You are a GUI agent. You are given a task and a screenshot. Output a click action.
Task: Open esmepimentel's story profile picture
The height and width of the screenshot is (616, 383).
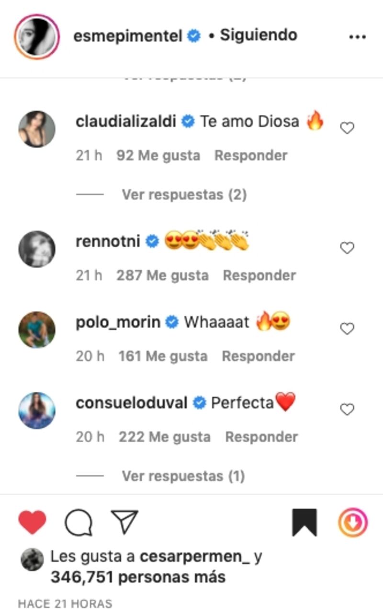pos(37,37)
